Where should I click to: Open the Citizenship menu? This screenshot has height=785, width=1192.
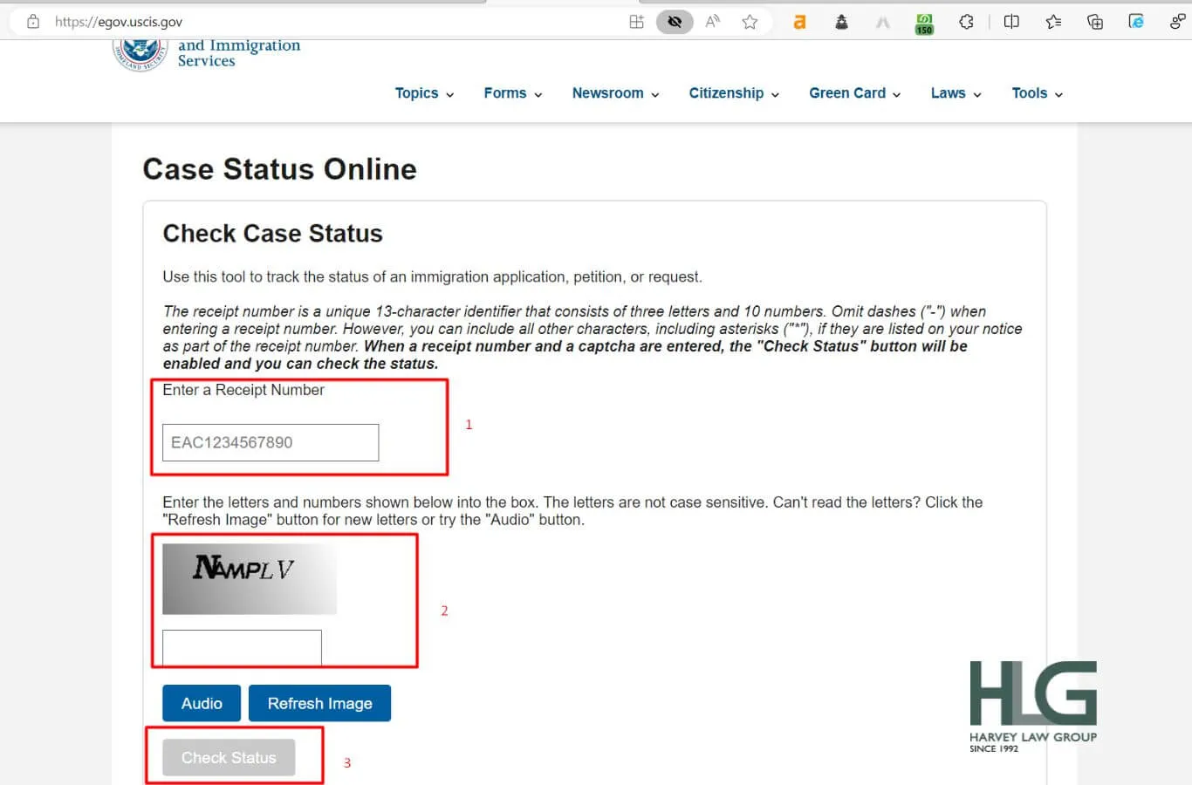[x=734, y=93]
